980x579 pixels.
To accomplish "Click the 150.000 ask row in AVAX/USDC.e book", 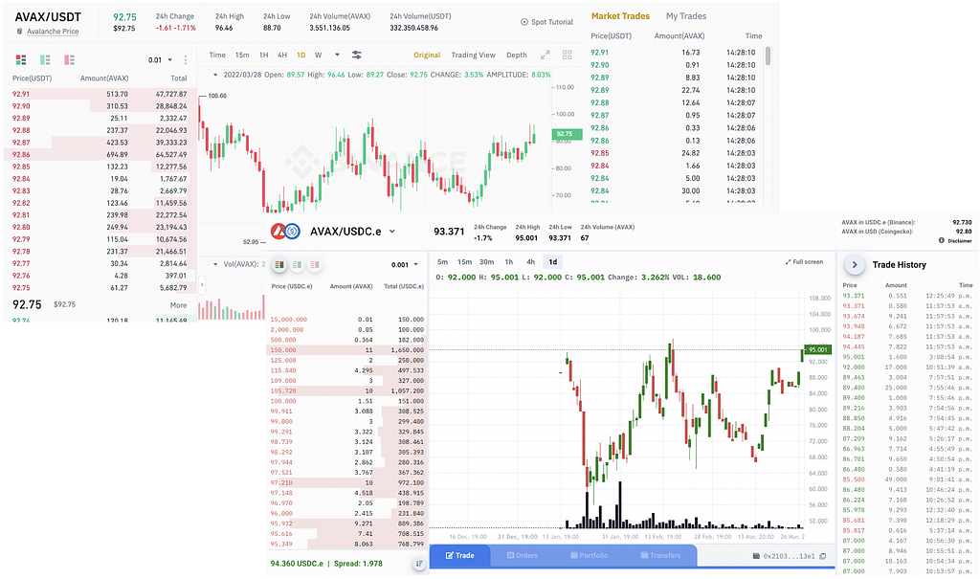I will pyautogui.click(x=346, y=350).
